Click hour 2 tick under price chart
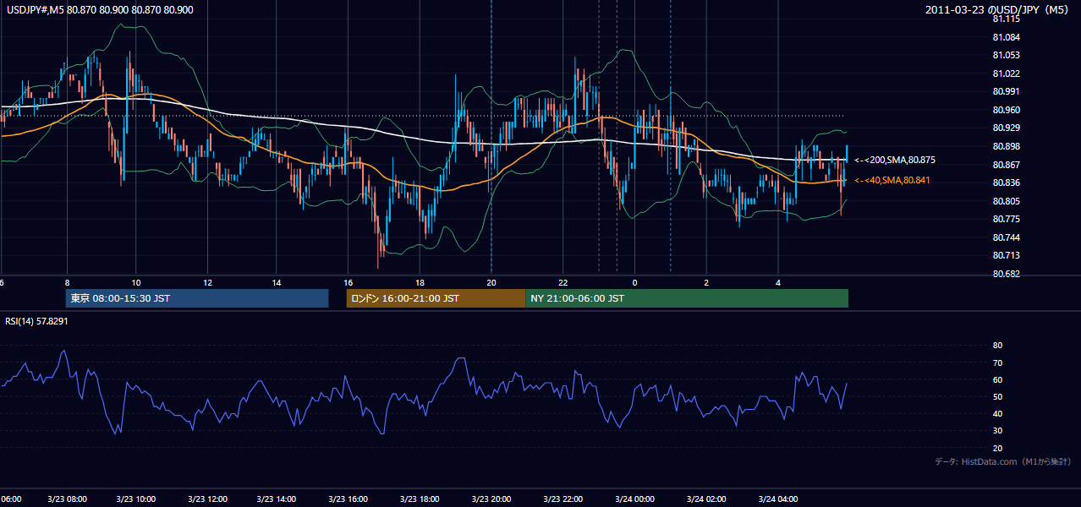 tap(706, 282)
